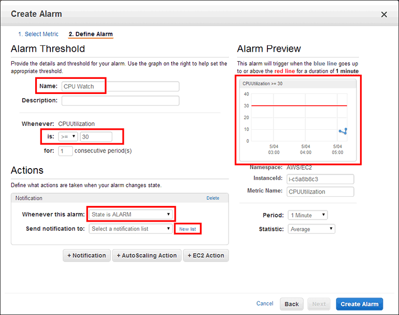Close the Create Alarm dialog
Viewport: 399px width, 315px height.
[384, 15]
